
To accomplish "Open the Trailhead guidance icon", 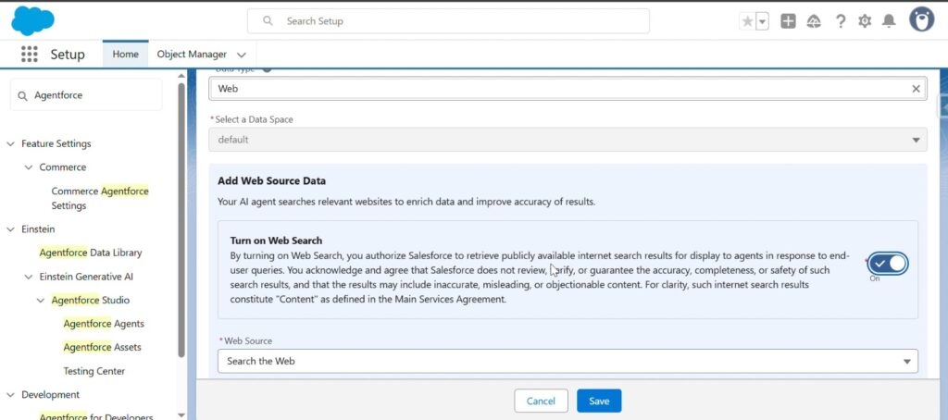I will (814, 22).
